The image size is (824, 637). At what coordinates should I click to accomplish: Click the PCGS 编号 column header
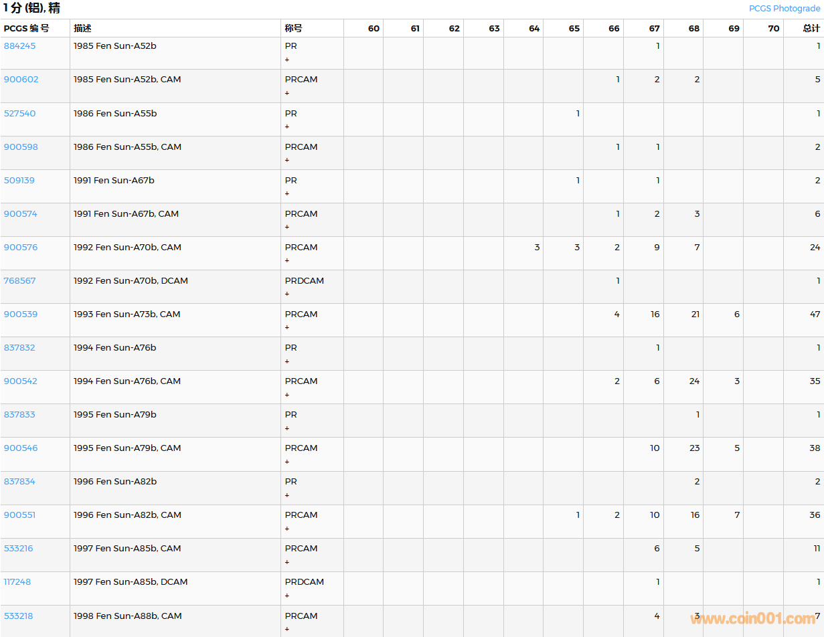coord(27,28)
